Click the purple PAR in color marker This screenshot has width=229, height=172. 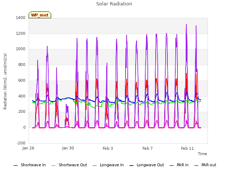172,166
